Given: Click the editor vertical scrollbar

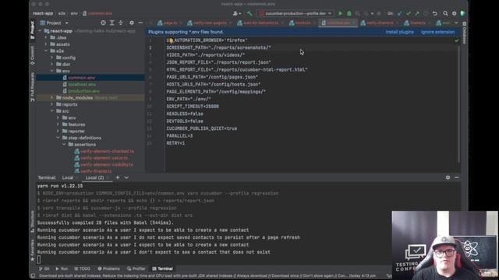Looking at the screenshot, I should (x=459, y=105).
